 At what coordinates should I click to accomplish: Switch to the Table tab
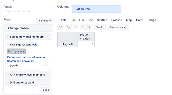pos(63,20)
